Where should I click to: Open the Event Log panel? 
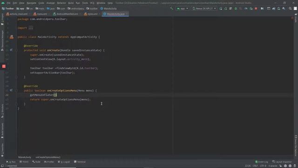[262, 162]
